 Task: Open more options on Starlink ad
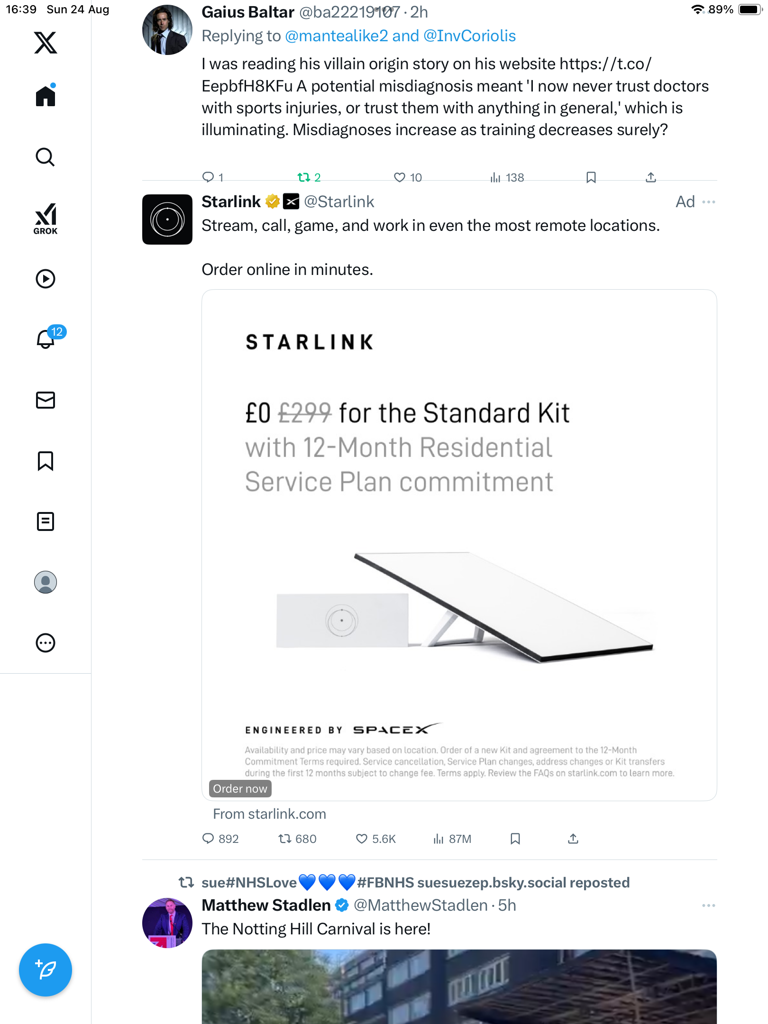[709, 202]
